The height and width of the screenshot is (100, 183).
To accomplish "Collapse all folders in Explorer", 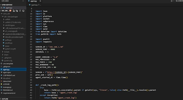I will tap(23, 11).
